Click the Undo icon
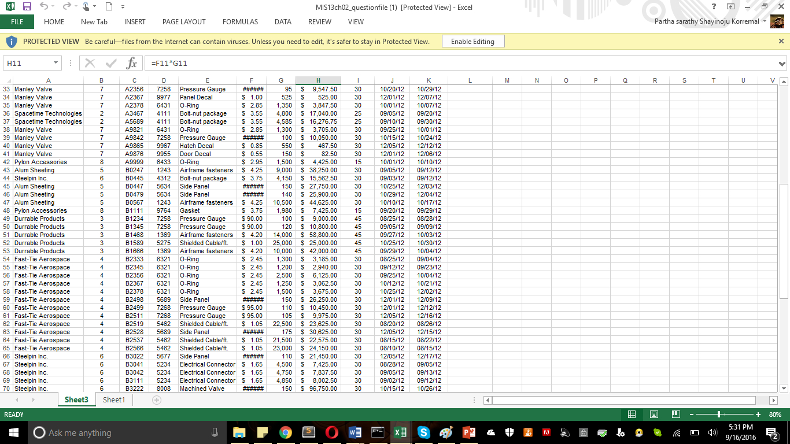This screenshot has width=790, height=444. pos(43,6)
